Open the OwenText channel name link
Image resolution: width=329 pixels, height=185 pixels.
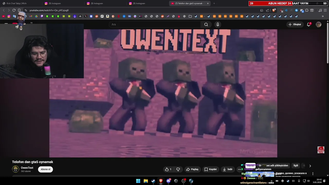pos(27,168)
